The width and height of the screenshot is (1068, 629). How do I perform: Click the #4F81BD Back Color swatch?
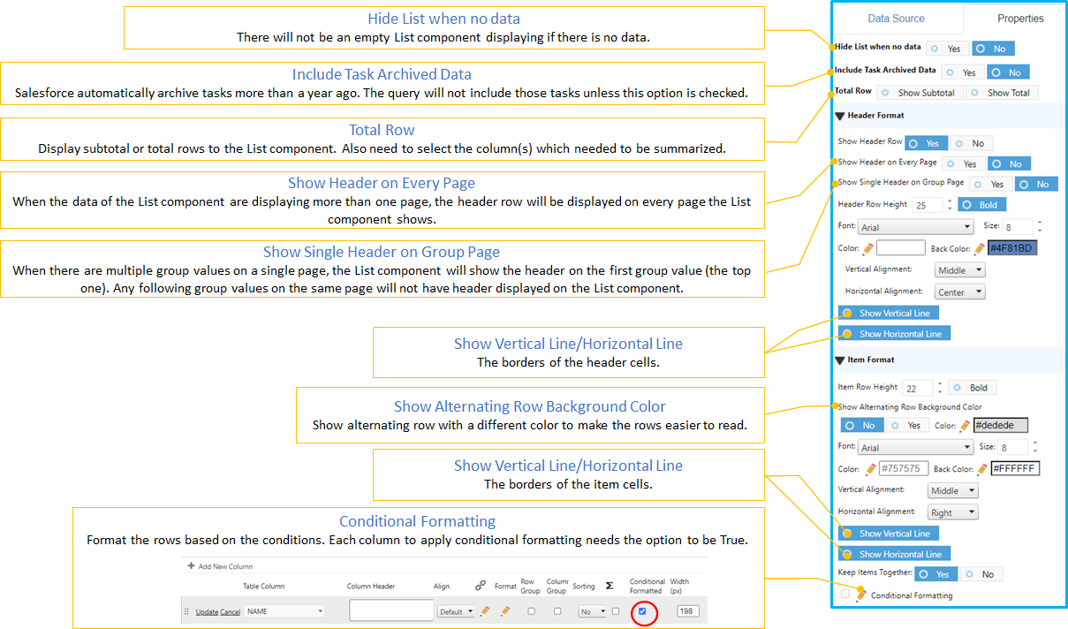(x=1012, y=248)
